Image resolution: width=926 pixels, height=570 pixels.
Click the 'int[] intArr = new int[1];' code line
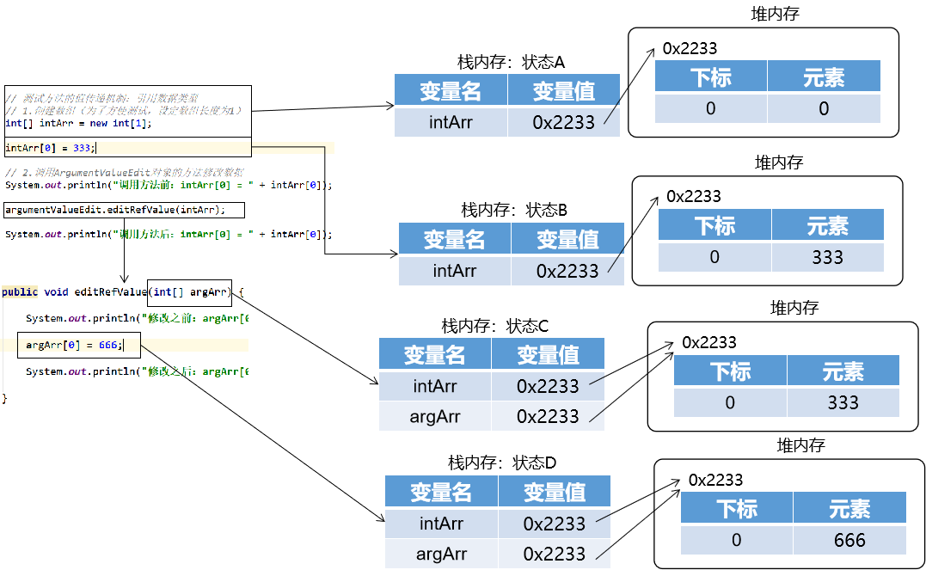[x=78, y=123]
